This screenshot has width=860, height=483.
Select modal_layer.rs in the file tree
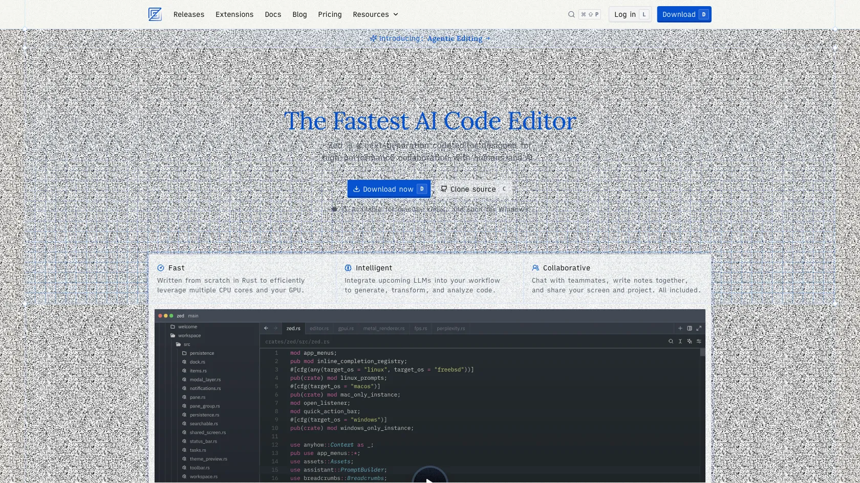pos(205,379)
